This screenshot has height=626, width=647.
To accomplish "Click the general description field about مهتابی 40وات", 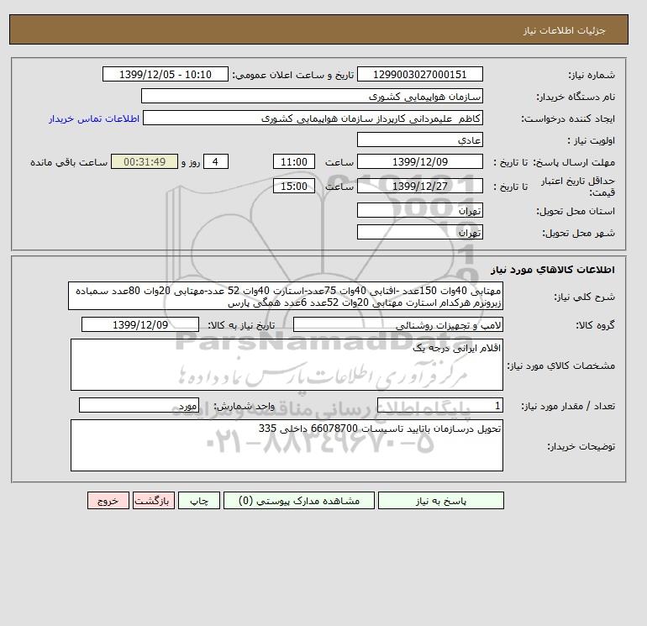I will [286, 297].
